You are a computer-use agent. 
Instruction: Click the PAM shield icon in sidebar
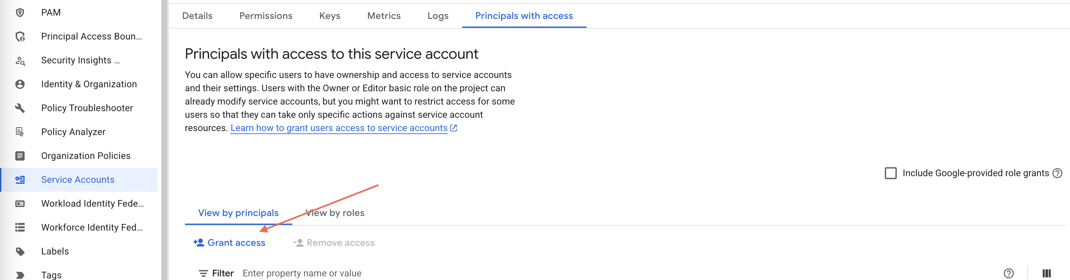click(x=20, y=12)
